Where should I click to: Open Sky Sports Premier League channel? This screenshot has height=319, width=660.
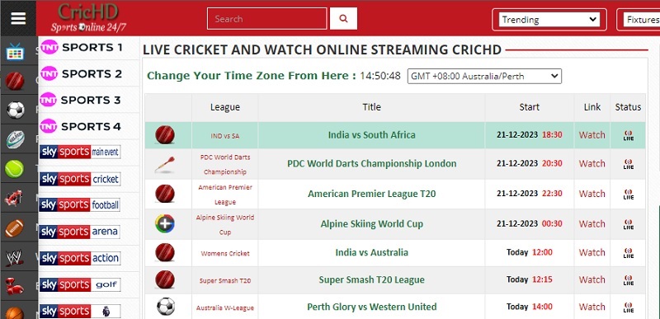80,311
